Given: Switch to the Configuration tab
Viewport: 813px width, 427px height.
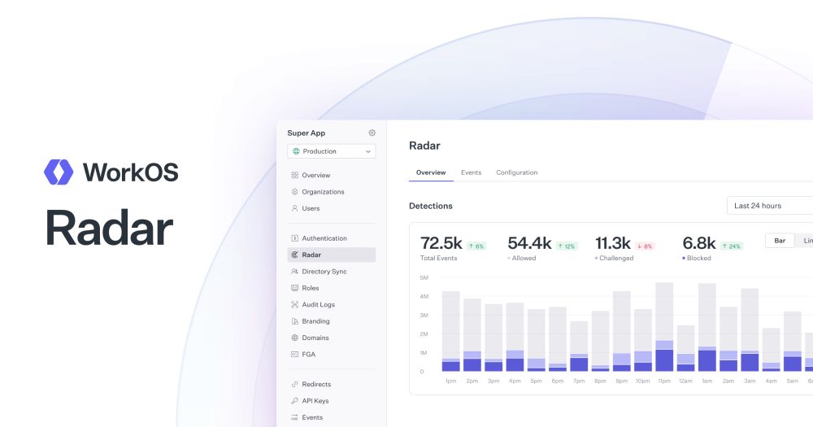Looking at the screenshot, I should coord(516,172).
